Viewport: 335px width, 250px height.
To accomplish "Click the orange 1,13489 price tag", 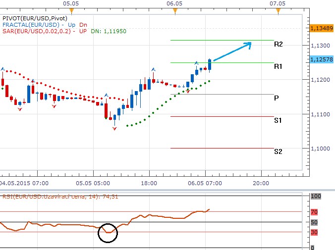I will [321, 29].
